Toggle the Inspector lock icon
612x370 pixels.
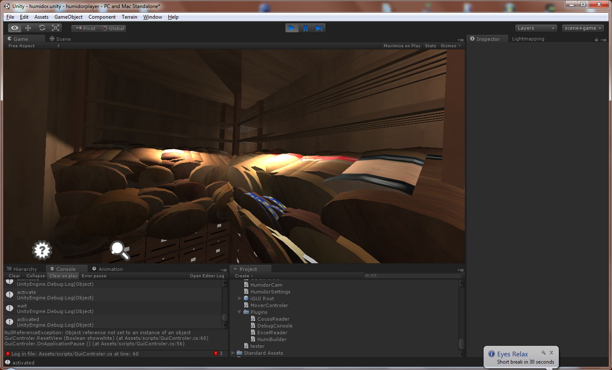[x=596, y=40]
